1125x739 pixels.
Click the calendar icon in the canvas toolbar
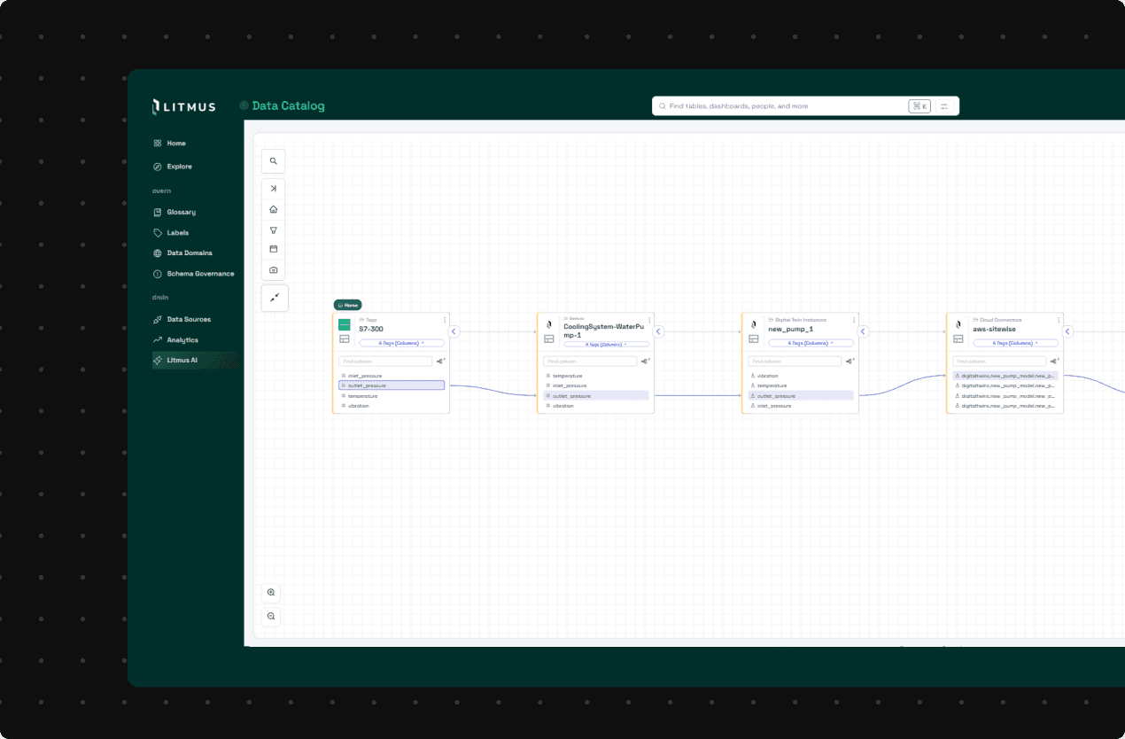point(273,249)
